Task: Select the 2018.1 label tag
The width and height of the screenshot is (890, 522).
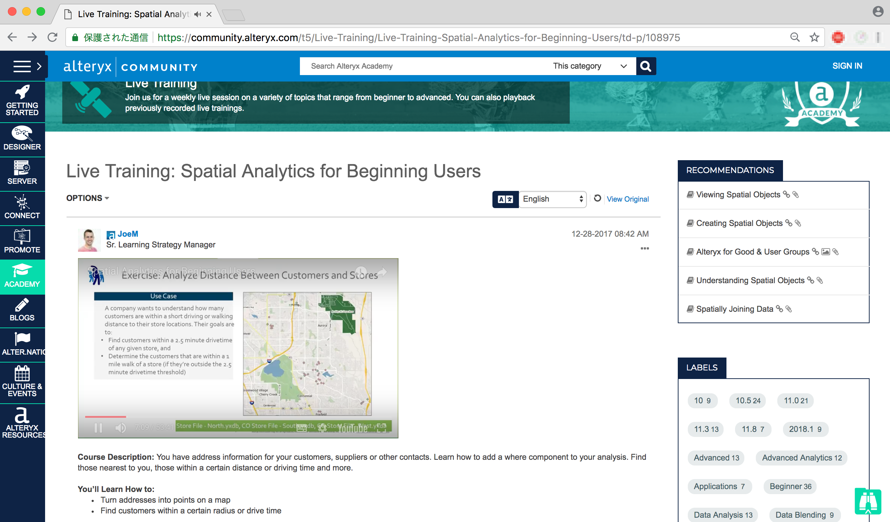Action: click(x=805, y=429)
